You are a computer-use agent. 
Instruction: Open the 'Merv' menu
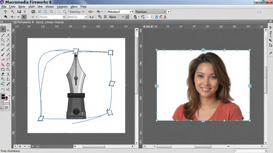pyautogui.click(x=74, y=7)
